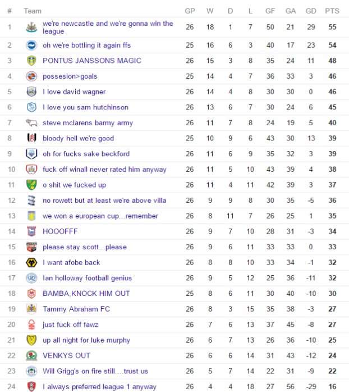The height and width of the screenshot is (392, 349).
Task: Click the GP column header
Action: [x=190, y=11]
